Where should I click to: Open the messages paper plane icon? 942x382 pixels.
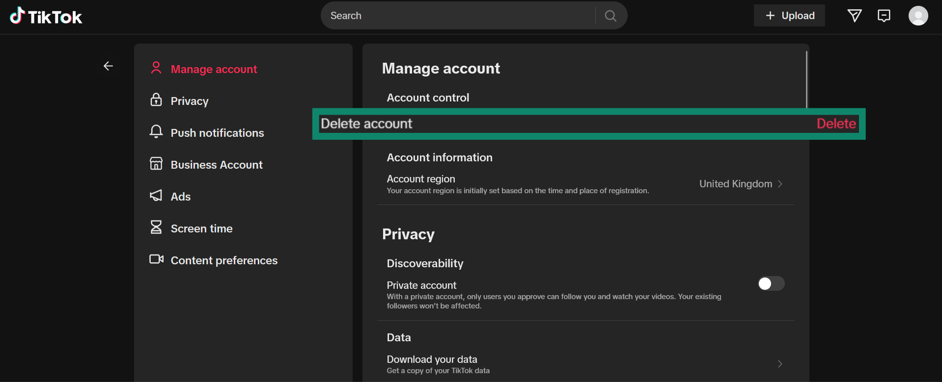pos(855,16)
